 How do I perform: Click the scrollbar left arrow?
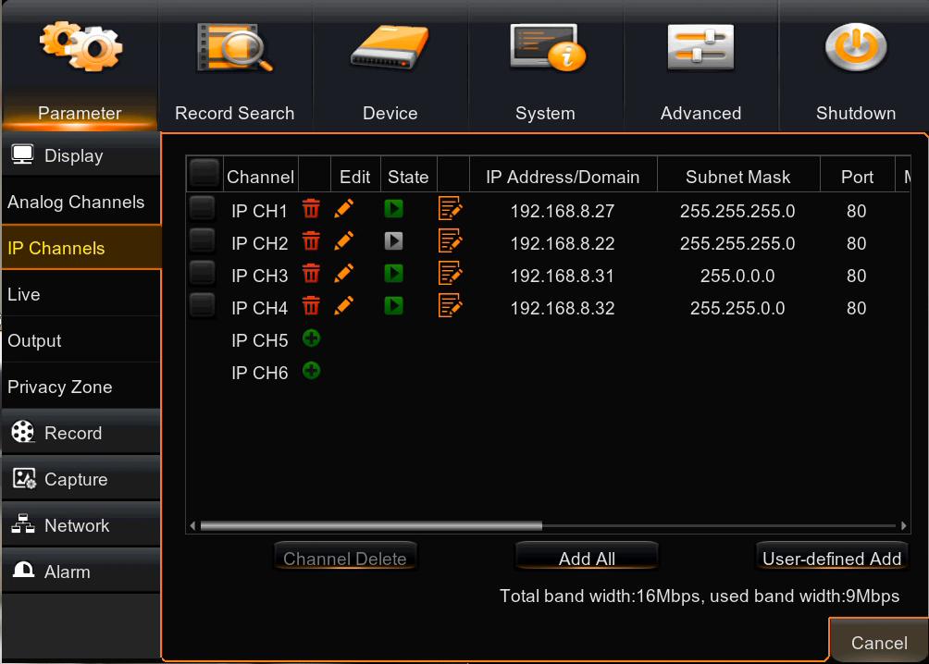(192, 525)
